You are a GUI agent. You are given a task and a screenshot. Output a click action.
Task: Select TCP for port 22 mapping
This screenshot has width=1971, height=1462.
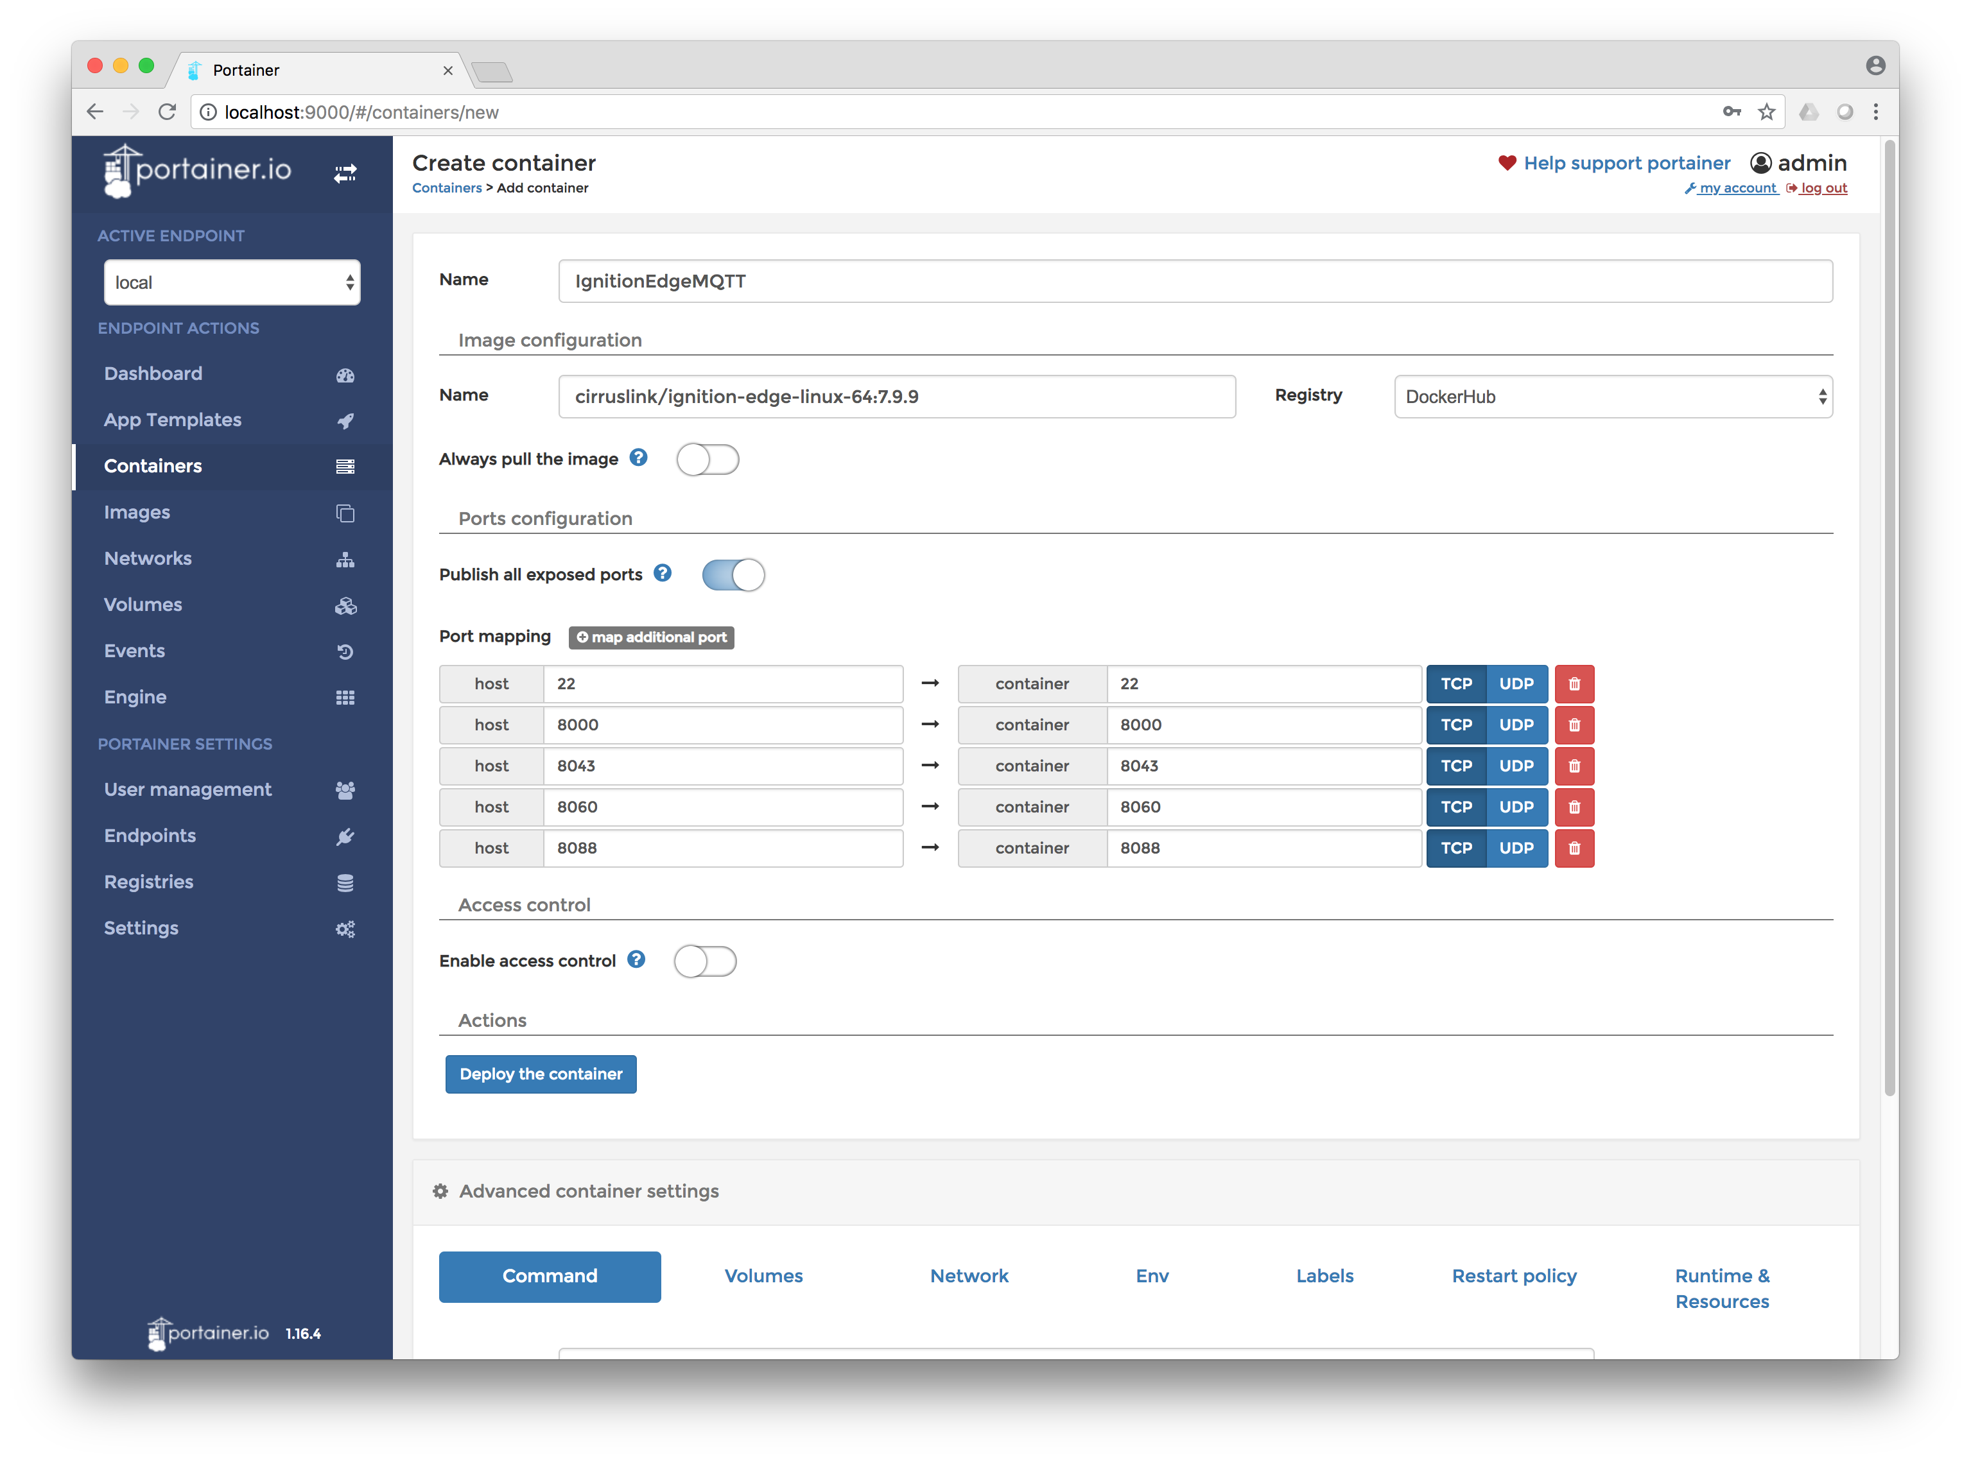(x=1456, y=684)
